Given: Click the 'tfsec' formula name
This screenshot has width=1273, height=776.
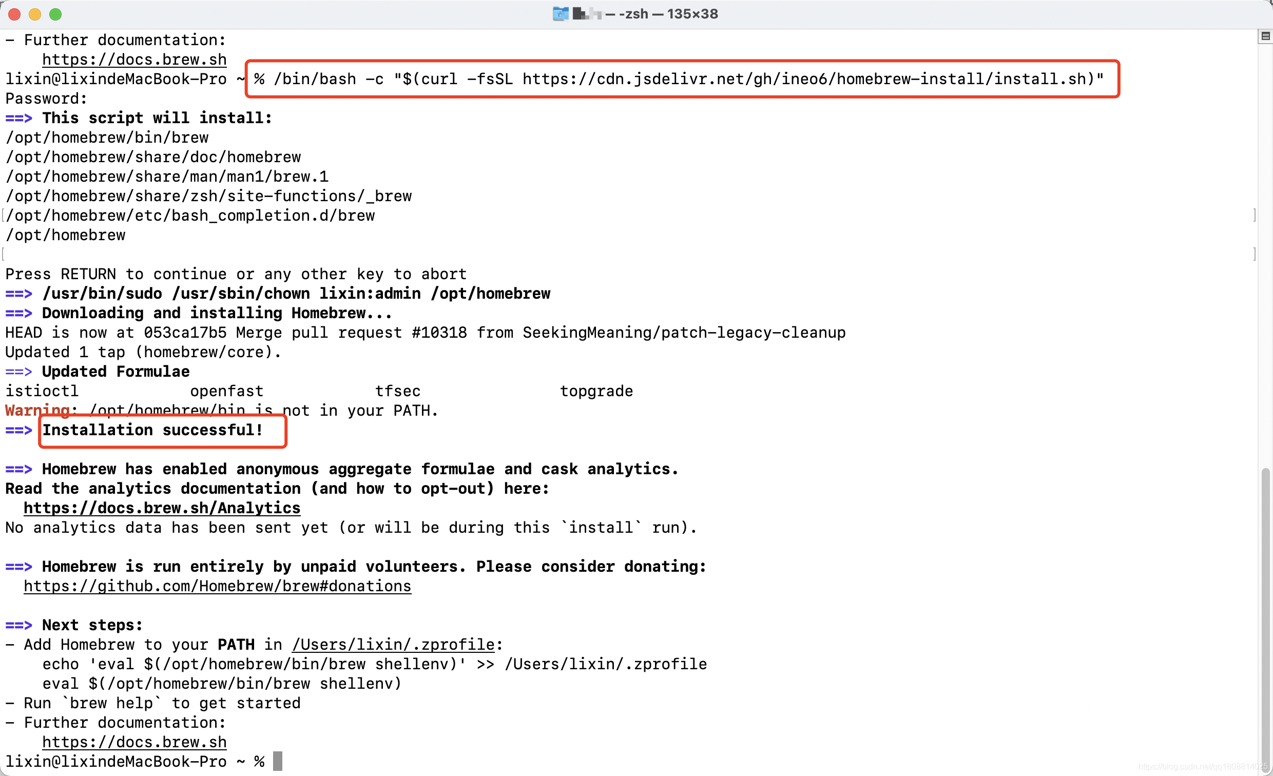Looking at the screenshot, I should 398,391.
